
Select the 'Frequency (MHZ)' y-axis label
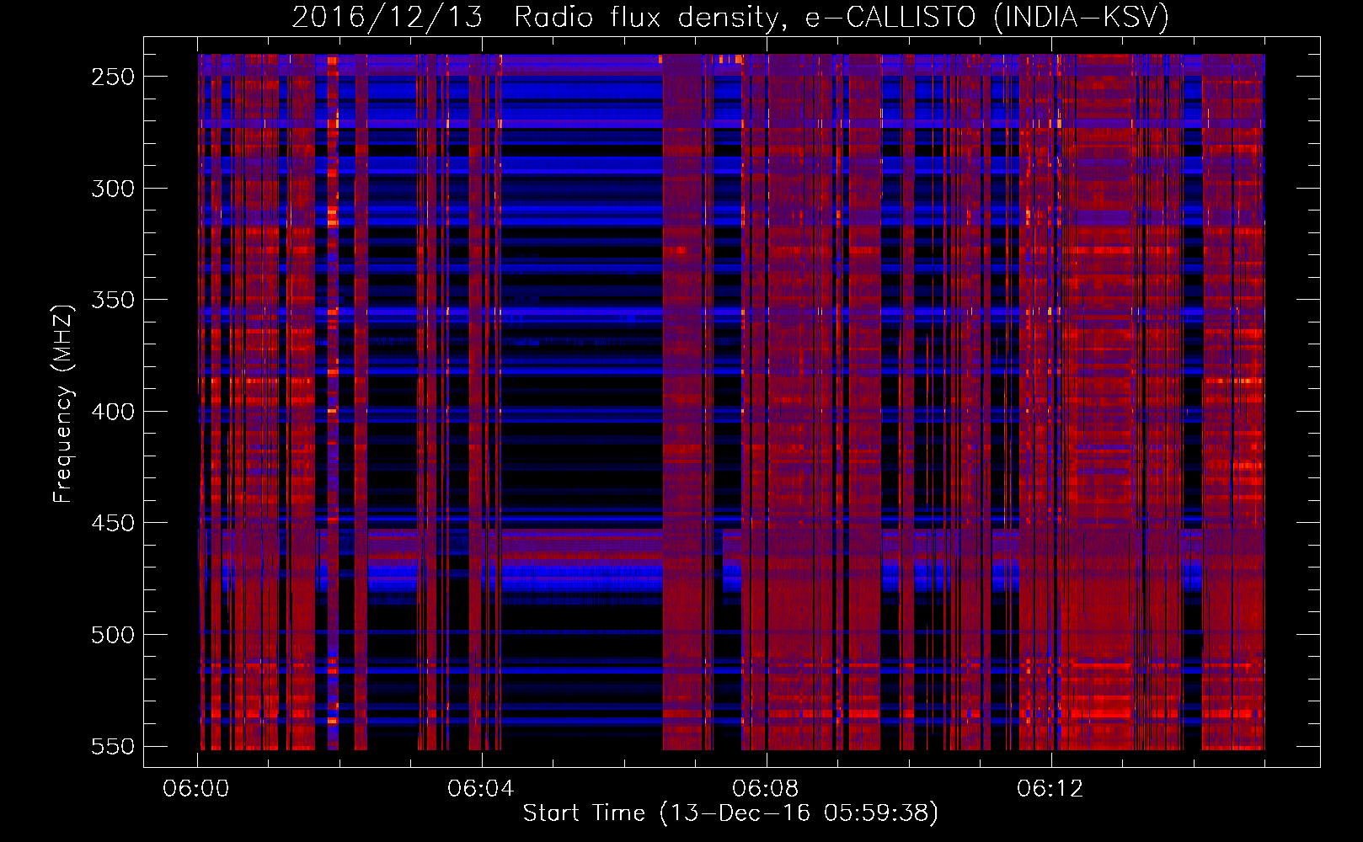pyautogui.click(x=63, y=403)
